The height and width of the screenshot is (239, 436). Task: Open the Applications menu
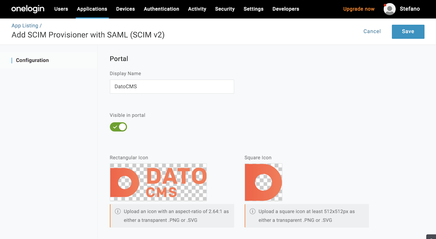92,9
